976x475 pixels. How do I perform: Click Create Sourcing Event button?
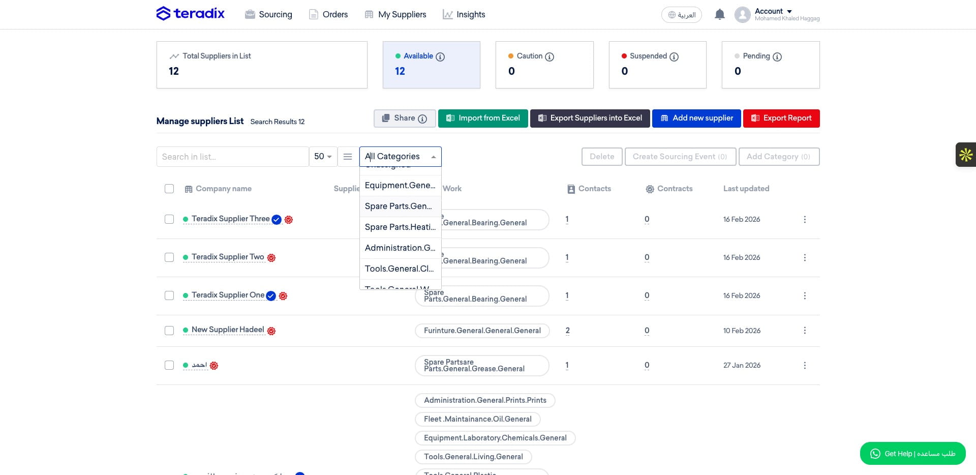[680, 157]
